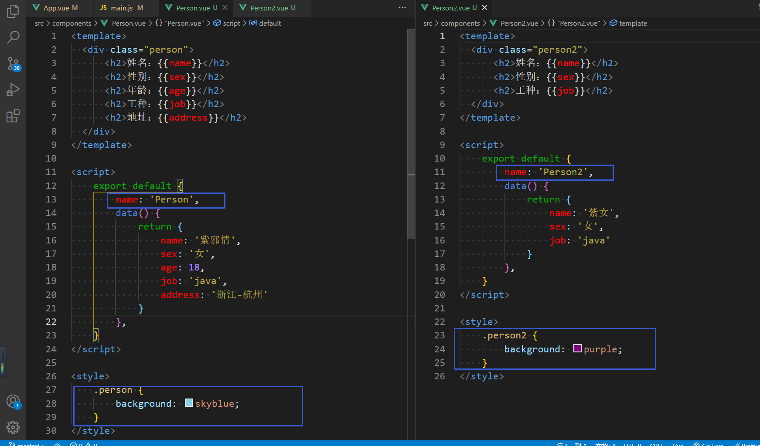Click 'src' breadcrumb in left editor
The width and height of the screenshot is (760, 446).
[39, 24]
